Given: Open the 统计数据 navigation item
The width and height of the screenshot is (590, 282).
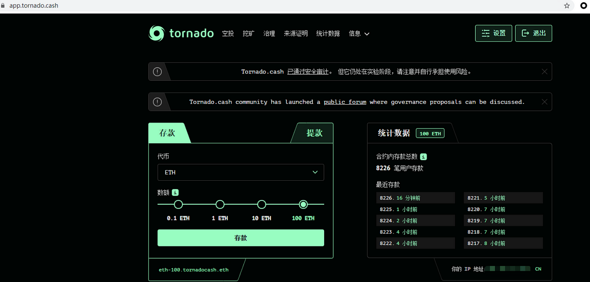Looking at the screenshot, I should 328,33.
